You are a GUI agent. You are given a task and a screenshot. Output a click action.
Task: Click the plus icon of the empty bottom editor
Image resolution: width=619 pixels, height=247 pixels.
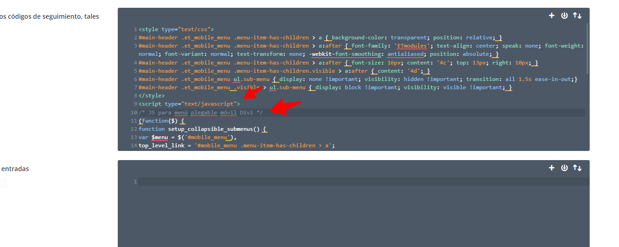(552, 168)
